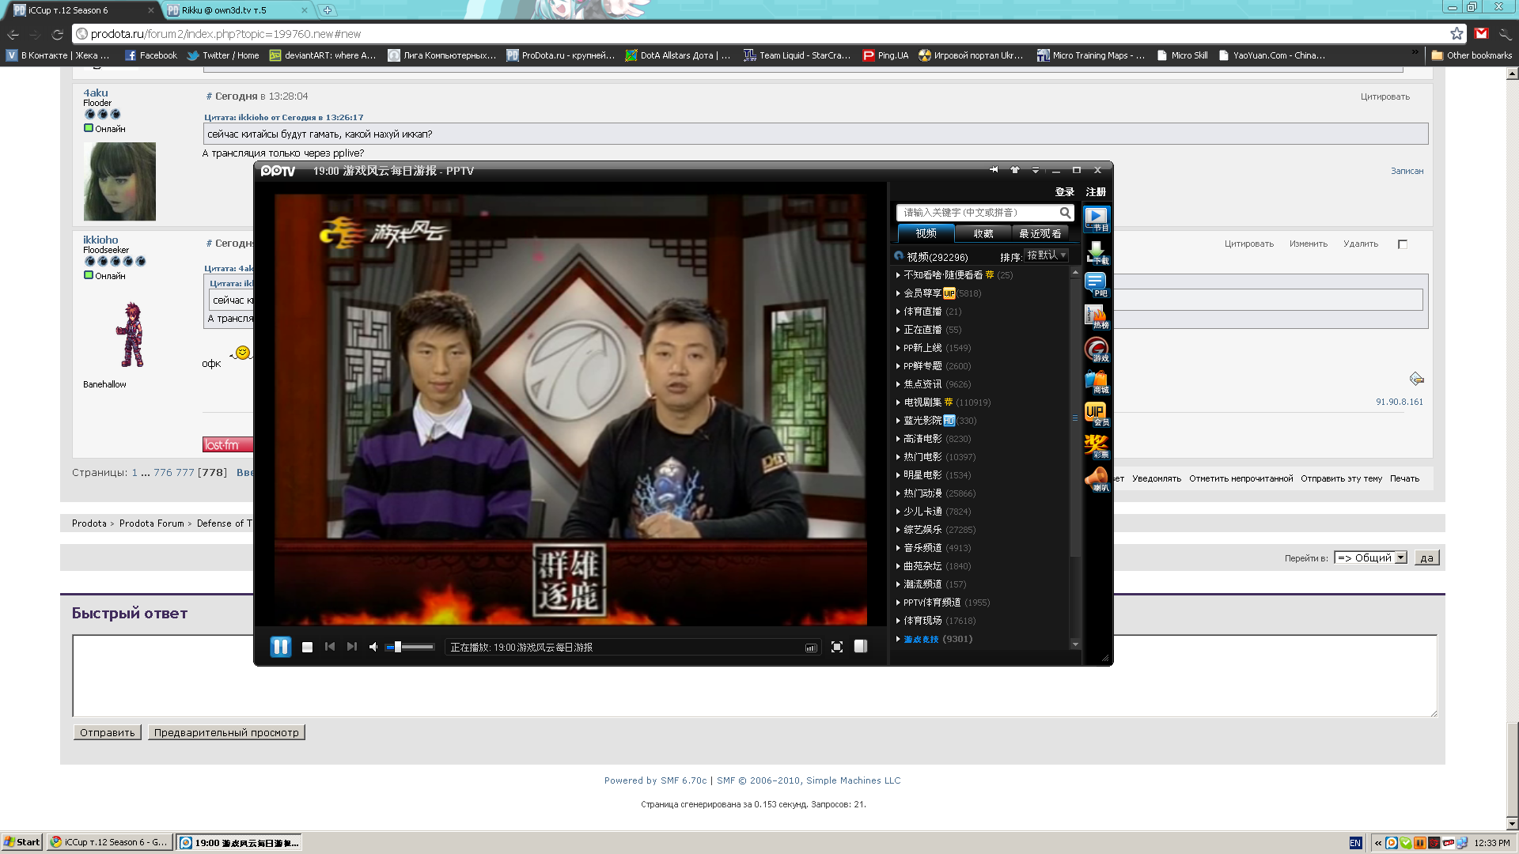This screenshot has width=1519, height=854.
Task: Click the Отправить button
Action: click(107, 732)
